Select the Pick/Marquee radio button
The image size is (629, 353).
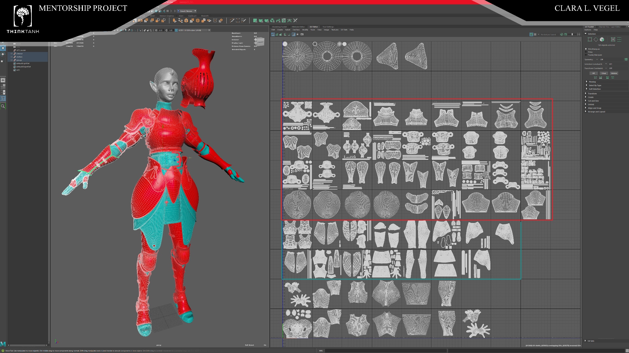pos(586,49)
